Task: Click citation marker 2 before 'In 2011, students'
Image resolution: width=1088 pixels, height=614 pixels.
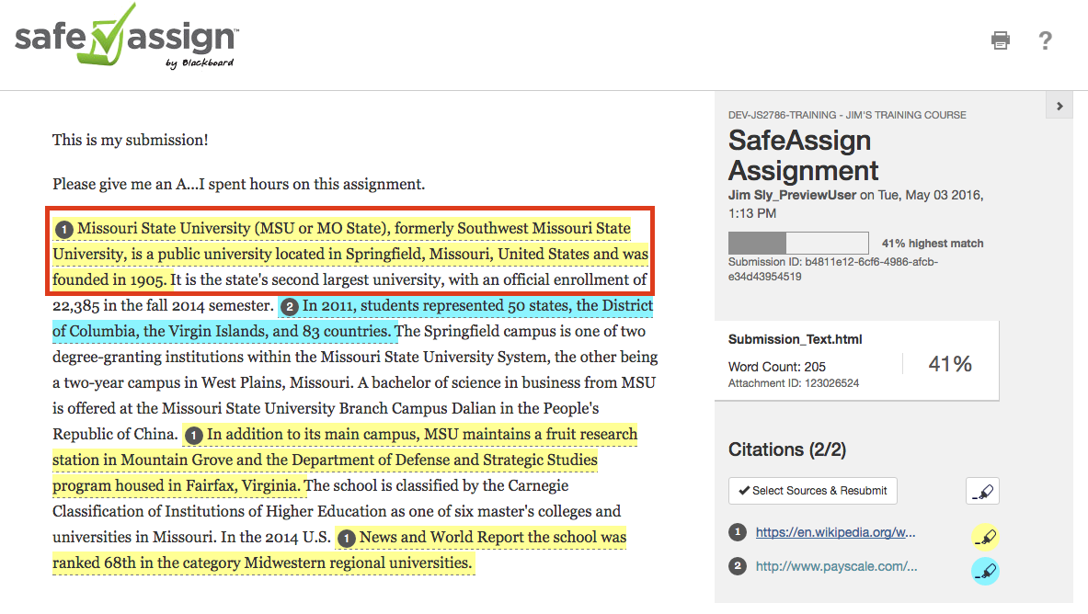Action: pyautogui.click(x=290, y=306)
